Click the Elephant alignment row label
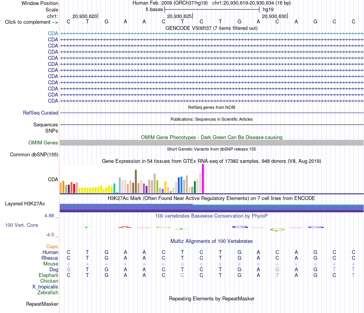364x313 pixels. click(49, 275)
